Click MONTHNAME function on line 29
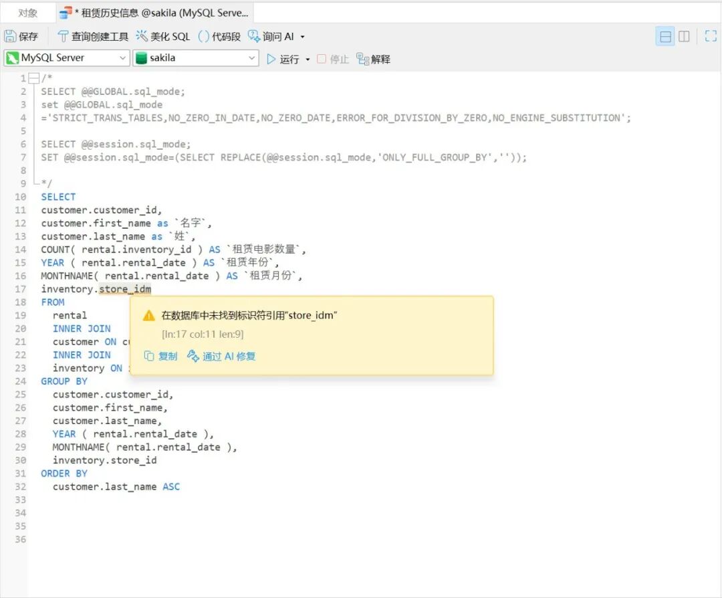 point(78,447)
